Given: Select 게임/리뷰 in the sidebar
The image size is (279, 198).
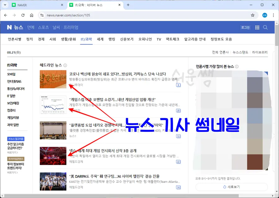Looking at the screenshot, I should click(13, 117).
